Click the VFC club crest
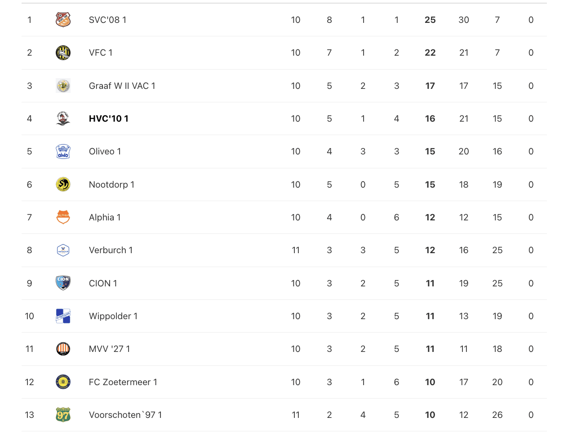The image size is (568, 439). (63, 53)
